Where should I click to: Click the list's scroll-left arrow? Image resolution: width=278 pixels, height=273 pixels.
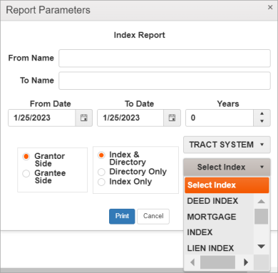[x=192, y=262]
